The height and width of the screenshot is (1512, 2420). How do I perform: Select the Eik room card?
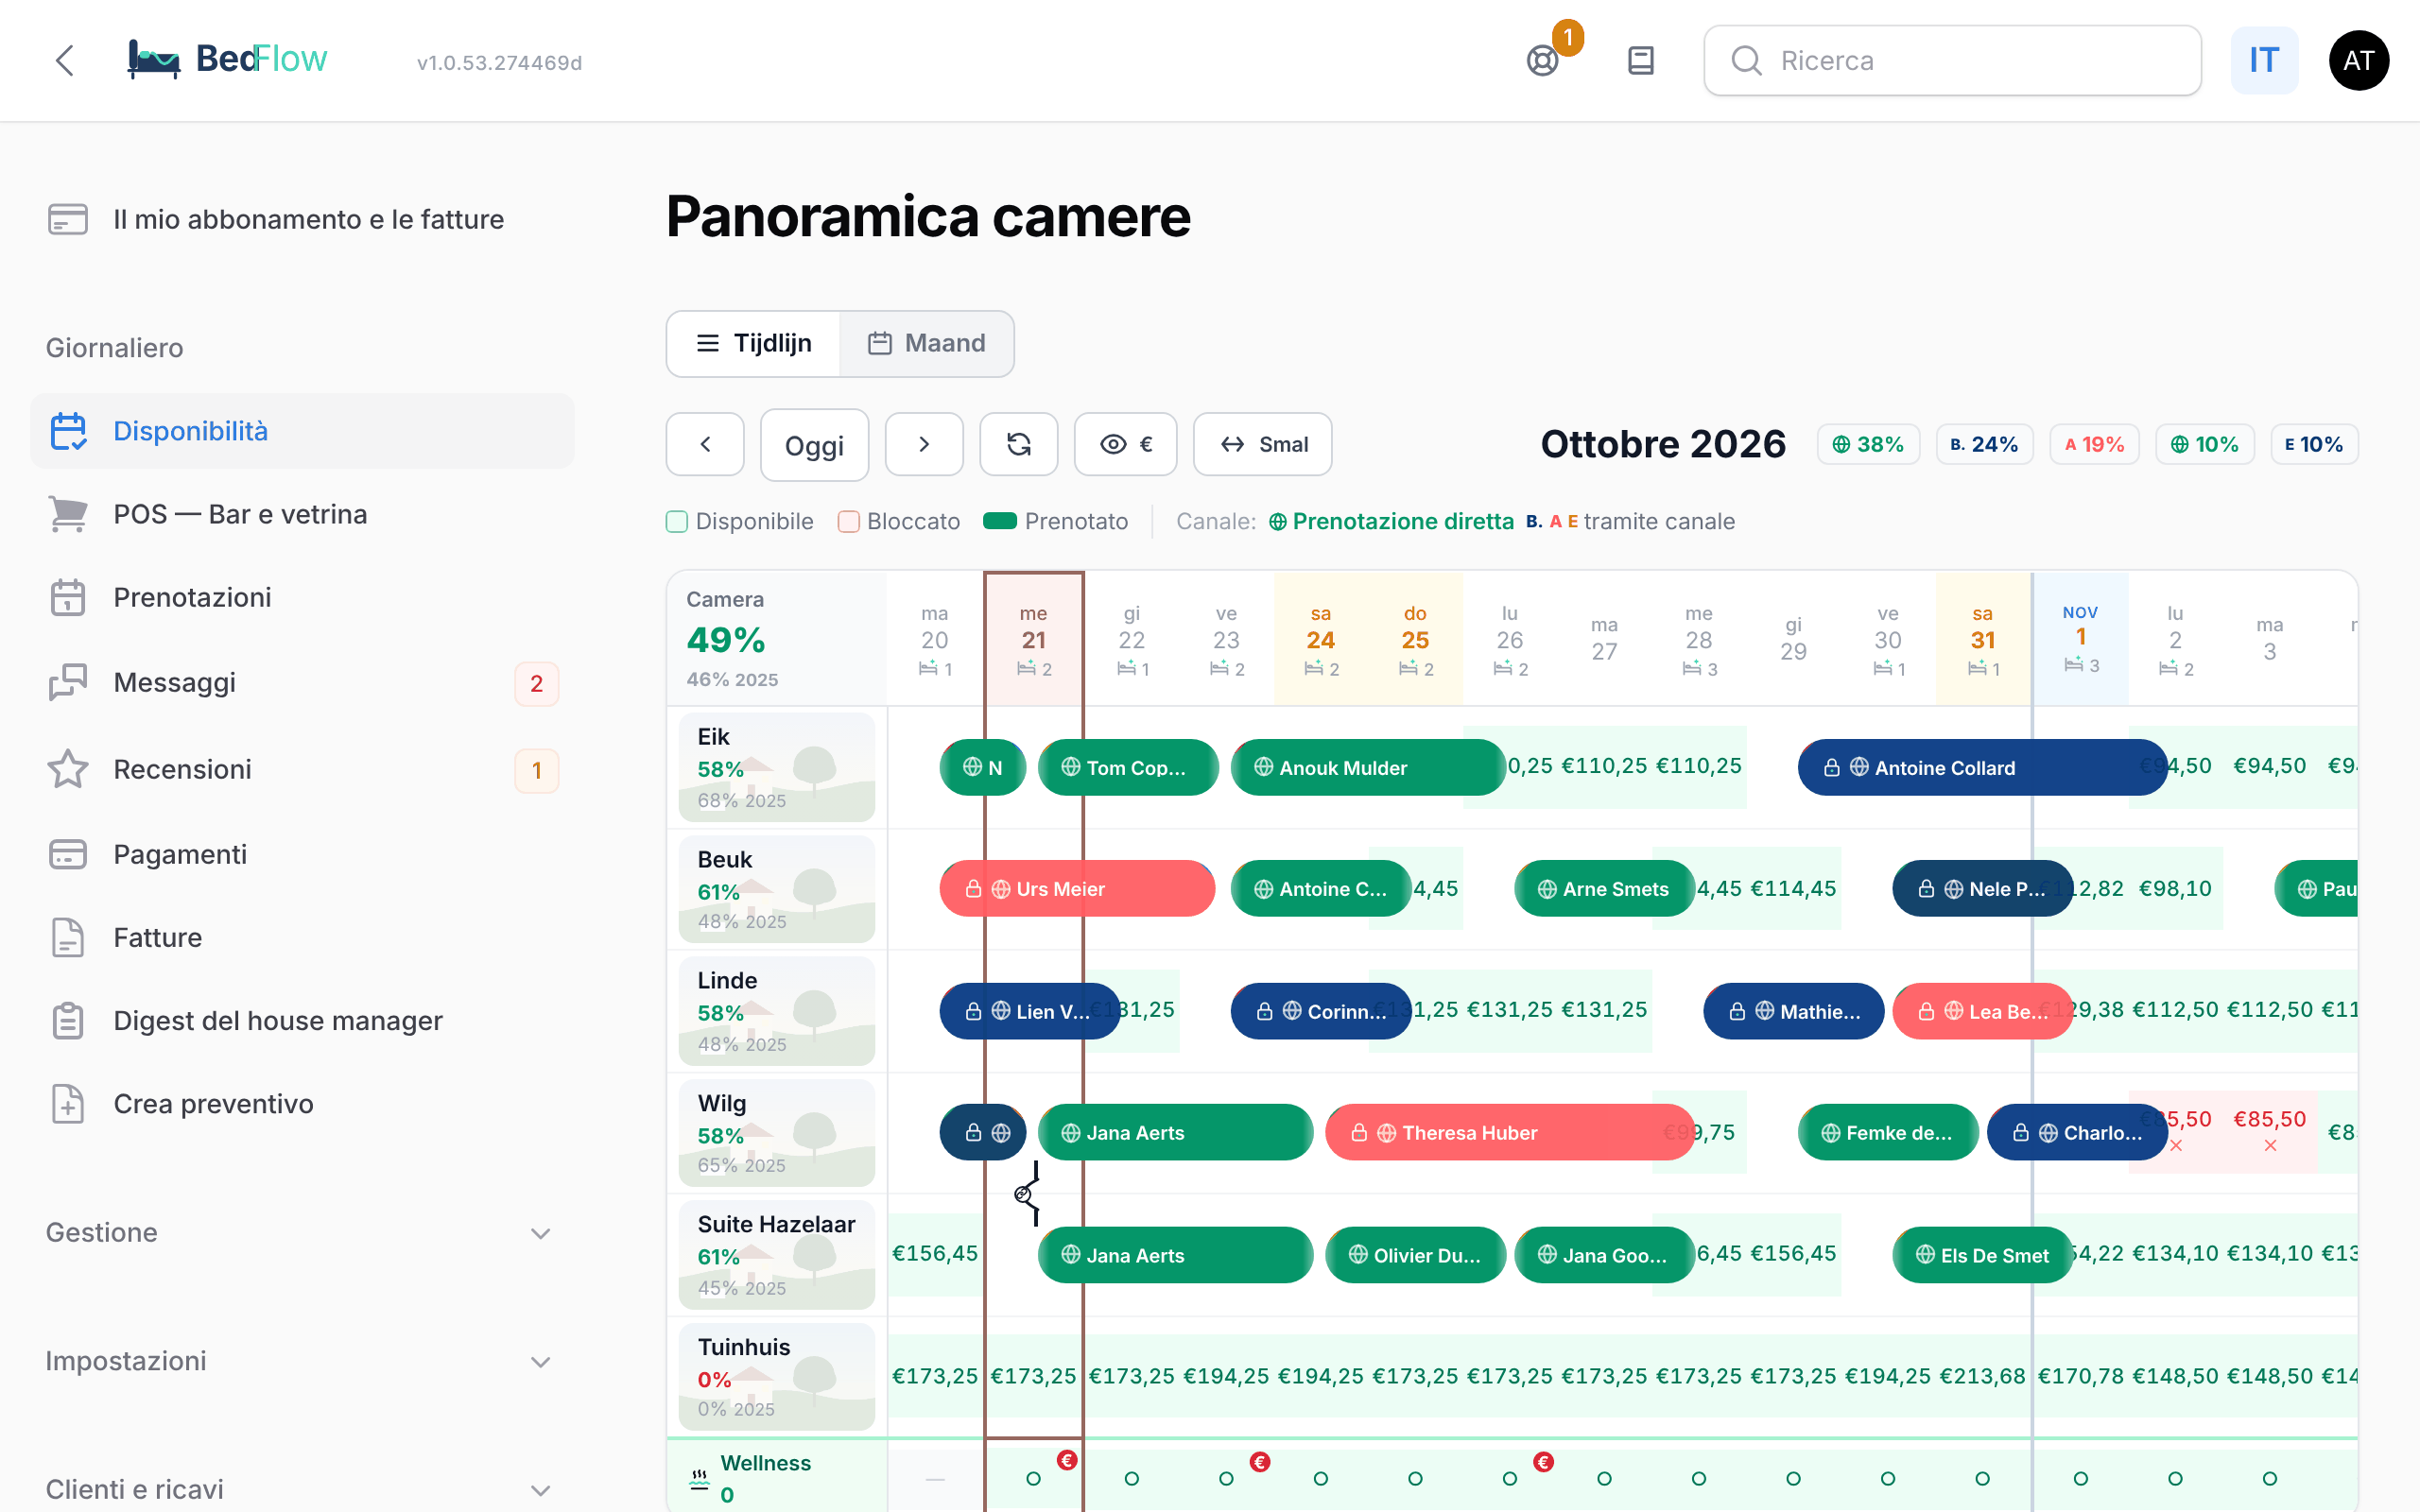click(x=776, y=767)
